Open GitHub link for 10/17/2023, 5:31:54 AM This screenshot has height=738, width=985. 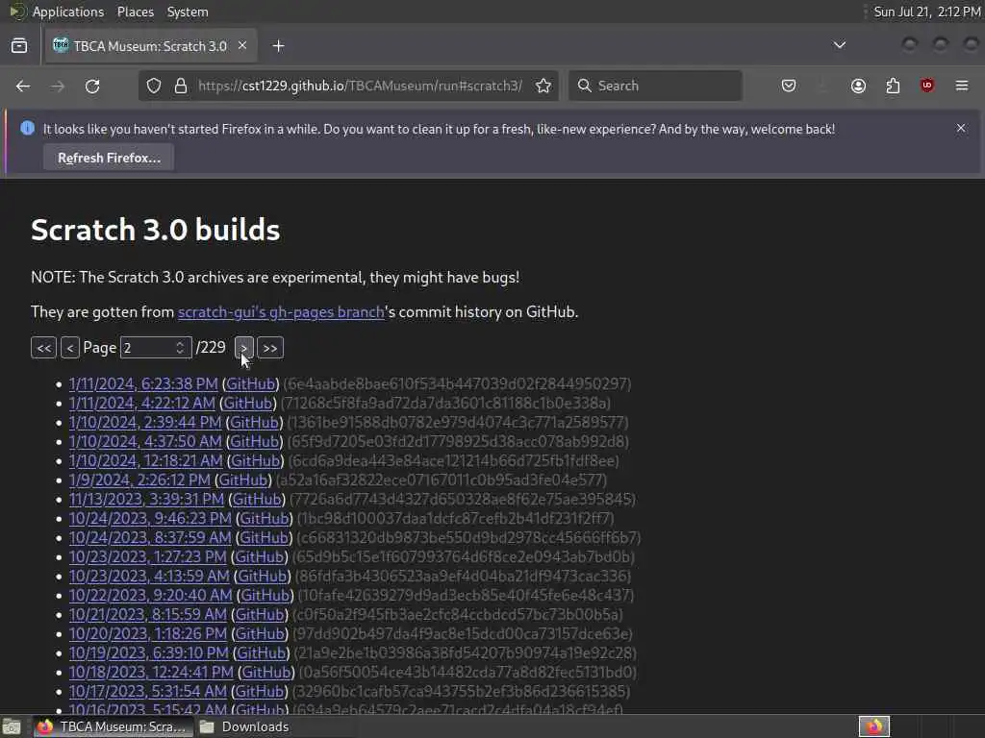point(260,692)
